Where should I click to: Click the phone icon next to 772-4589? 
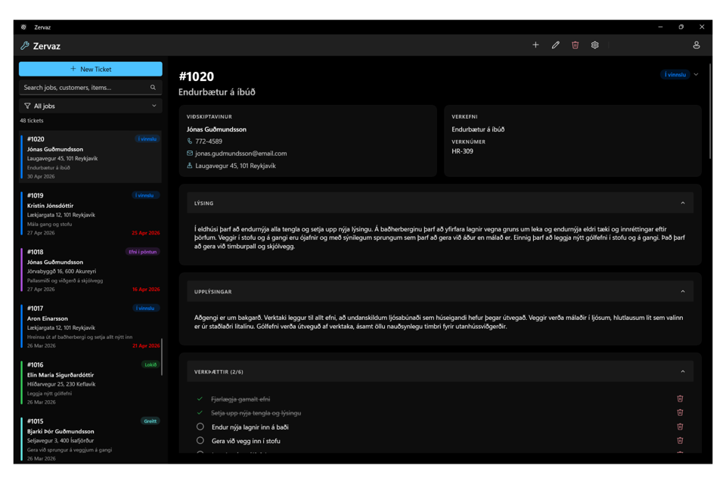(189, 141)
